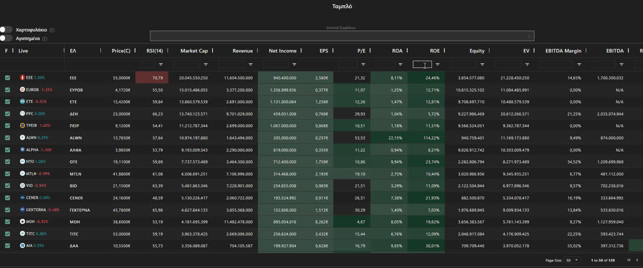Viewport: 643px width, 268px height.
Task: Click the EUROB company logo icon
Action: (x=22, y=90)
